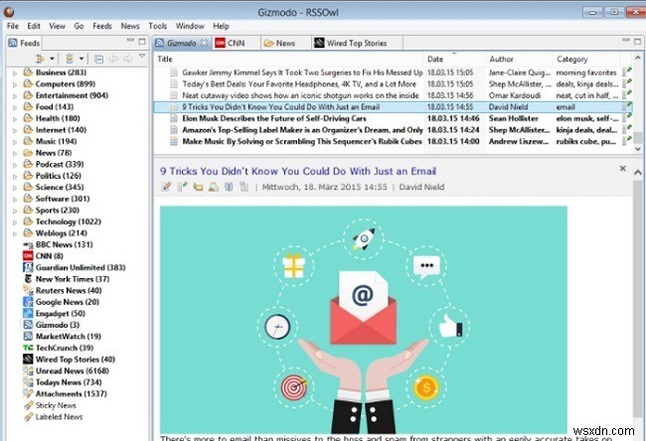646x441 pixels.
Task: Open the Labeled News saved search
Action: 53,417
